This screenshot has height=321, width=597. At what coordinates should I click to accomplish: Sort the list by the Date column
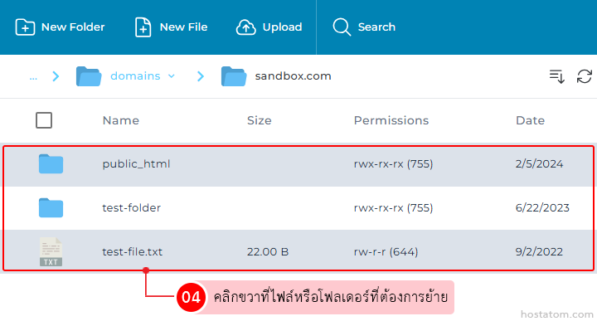[530, 120]
